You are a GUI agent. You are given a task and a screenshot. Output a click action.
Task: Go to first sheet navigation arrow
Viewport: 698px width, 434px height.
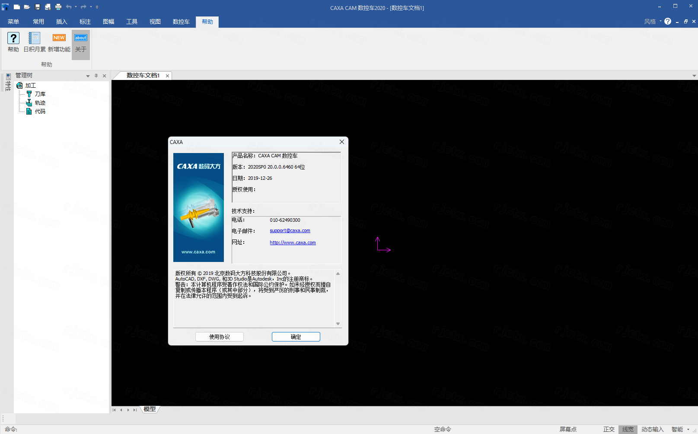114,410
